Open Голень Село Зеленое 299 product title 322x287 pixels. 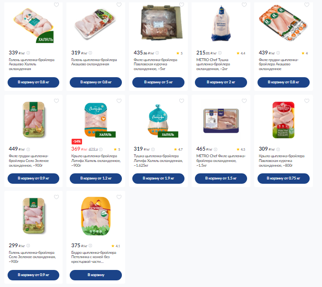click(32, 257)
